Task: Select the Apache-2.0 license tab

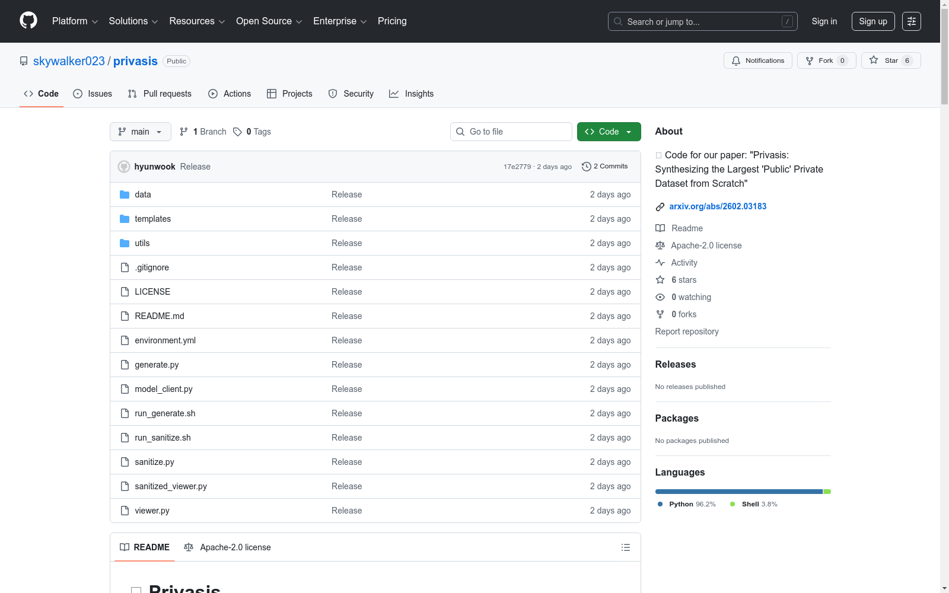Action: coord(228,547)
